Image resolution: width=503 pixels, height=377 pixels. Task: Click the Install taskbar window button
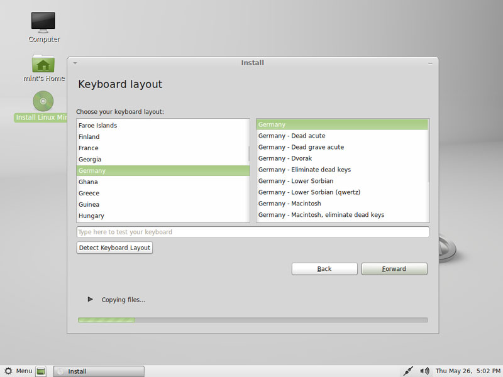point(99,371)
